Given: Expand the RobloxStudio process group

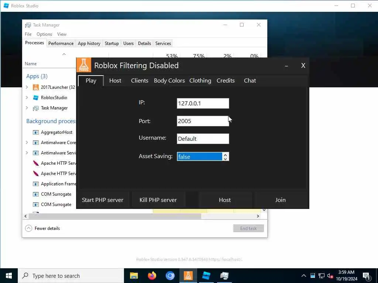Looking at the screenshot, I should (27, 97).
